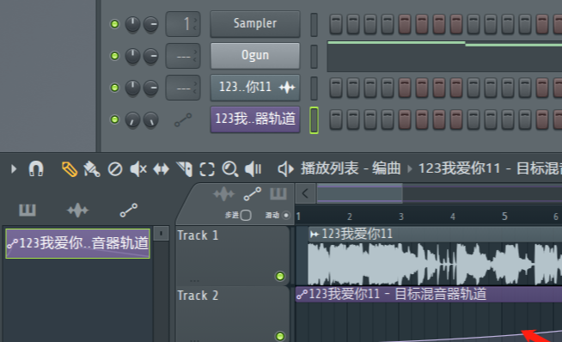Open 123我爱你11 clip menu arrow

(x=315, y=235)
